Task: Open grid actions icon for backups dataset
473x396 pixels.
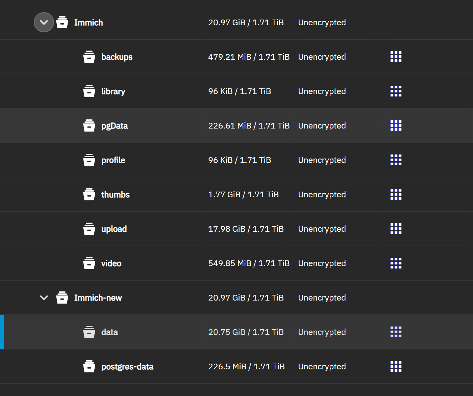Action: click(396, 57)
